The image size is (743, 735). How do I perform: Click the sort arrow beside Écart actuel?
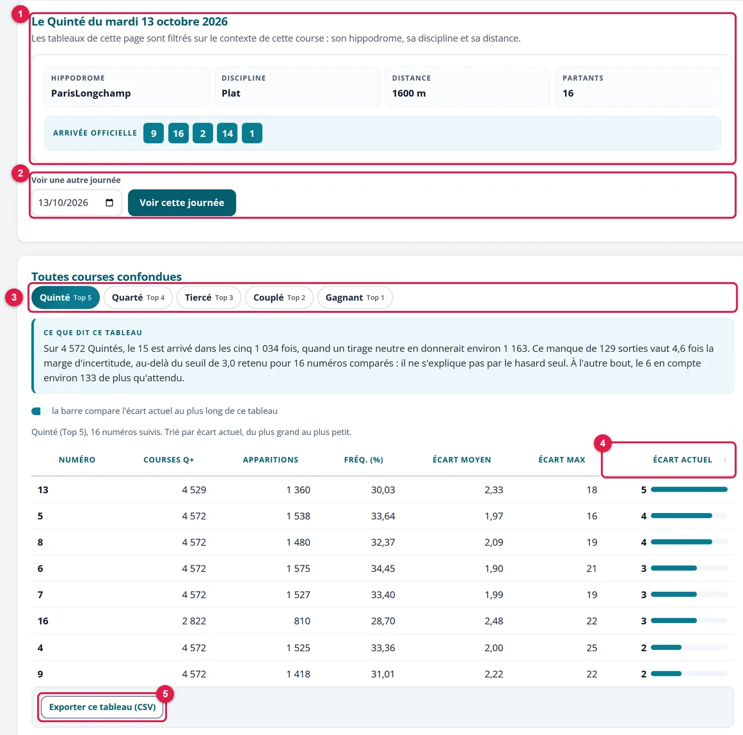tap(724, 460)
